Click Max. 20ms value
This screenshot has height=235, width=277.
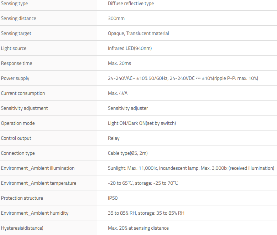(119, 63)
